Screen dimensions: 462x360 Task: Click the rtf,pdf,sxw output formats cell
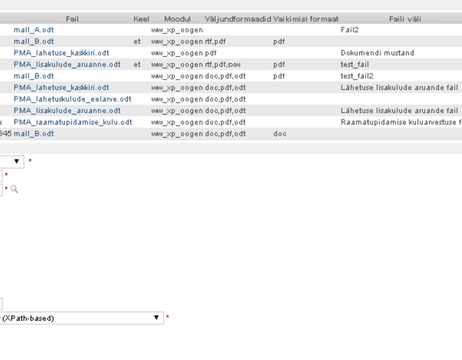(222, 64)
